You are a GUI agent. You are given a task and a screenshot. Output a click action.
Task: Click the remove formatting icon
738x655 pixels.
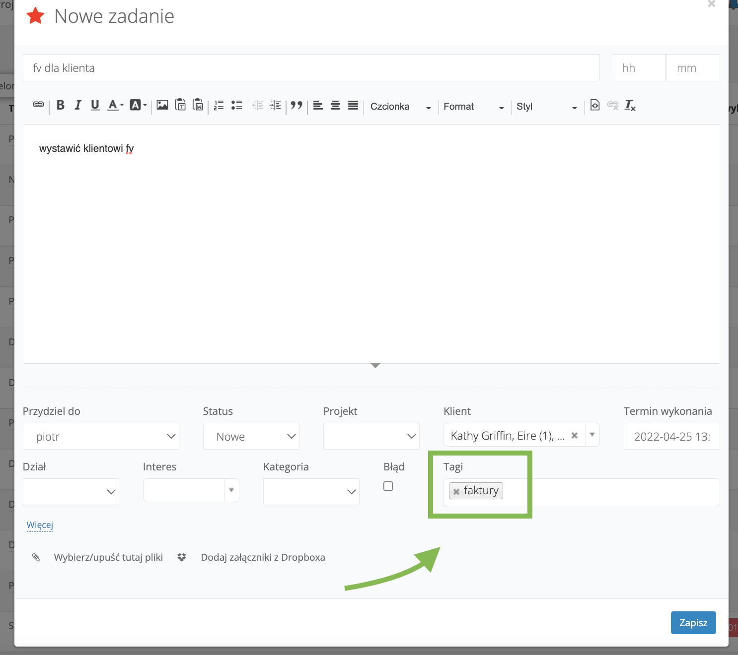point(630,105)
